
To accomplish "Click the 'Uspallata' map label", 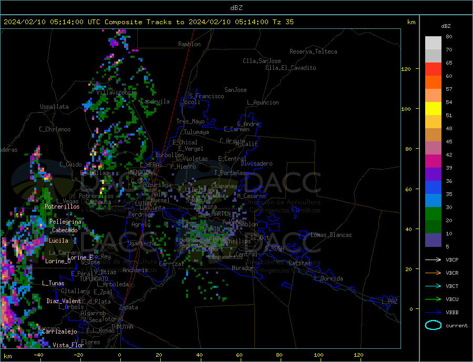I will click(54, 107).
